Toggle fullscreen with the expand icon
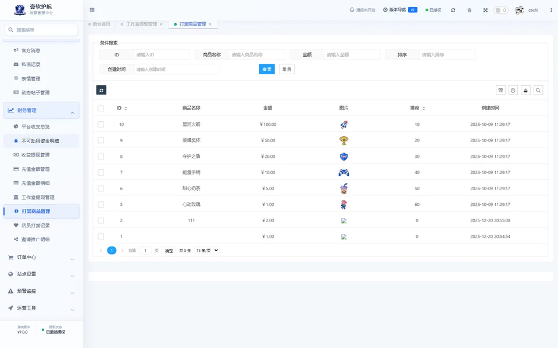The width and height of the screenshot is (558, 348). coord(485,10)
